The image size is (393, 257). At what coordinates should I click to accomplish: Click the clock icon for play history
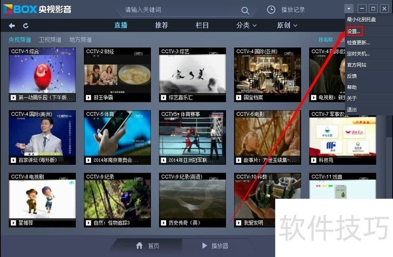coord(271,10)
